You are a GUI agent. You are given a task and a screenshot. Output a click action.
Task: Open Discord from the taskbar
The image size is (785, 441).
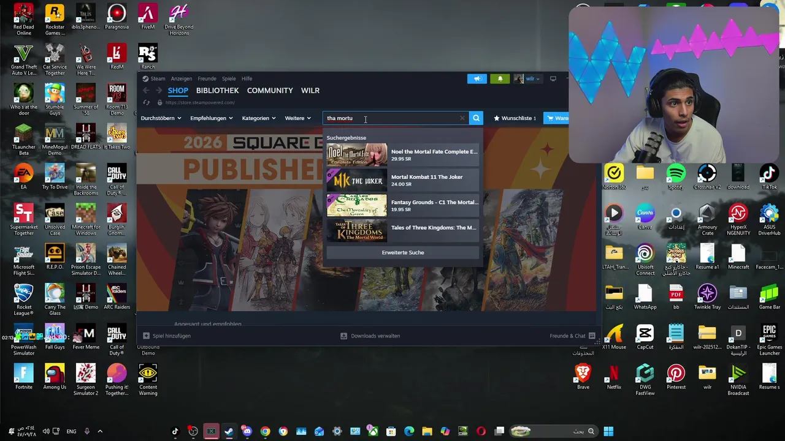(247, 431)
